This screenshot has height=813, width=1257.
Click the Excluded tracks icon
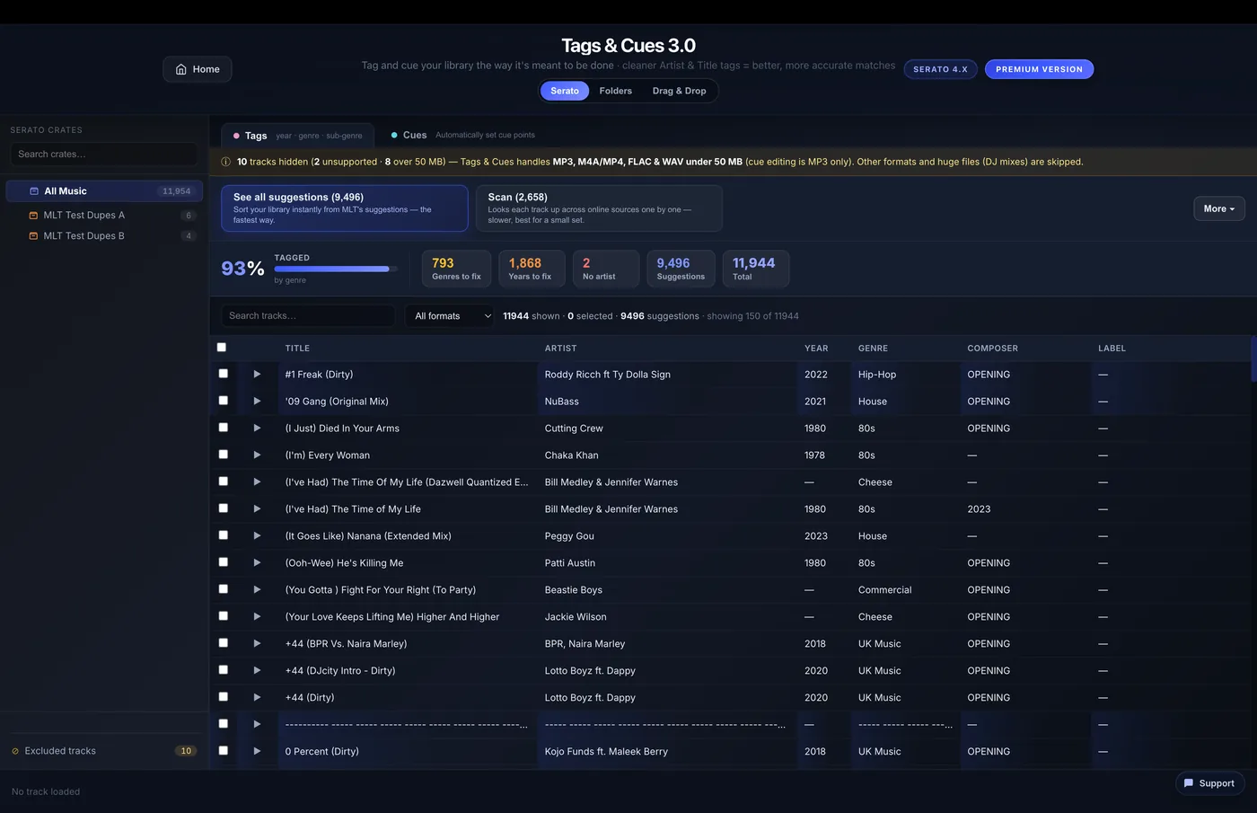coord(15,751)
